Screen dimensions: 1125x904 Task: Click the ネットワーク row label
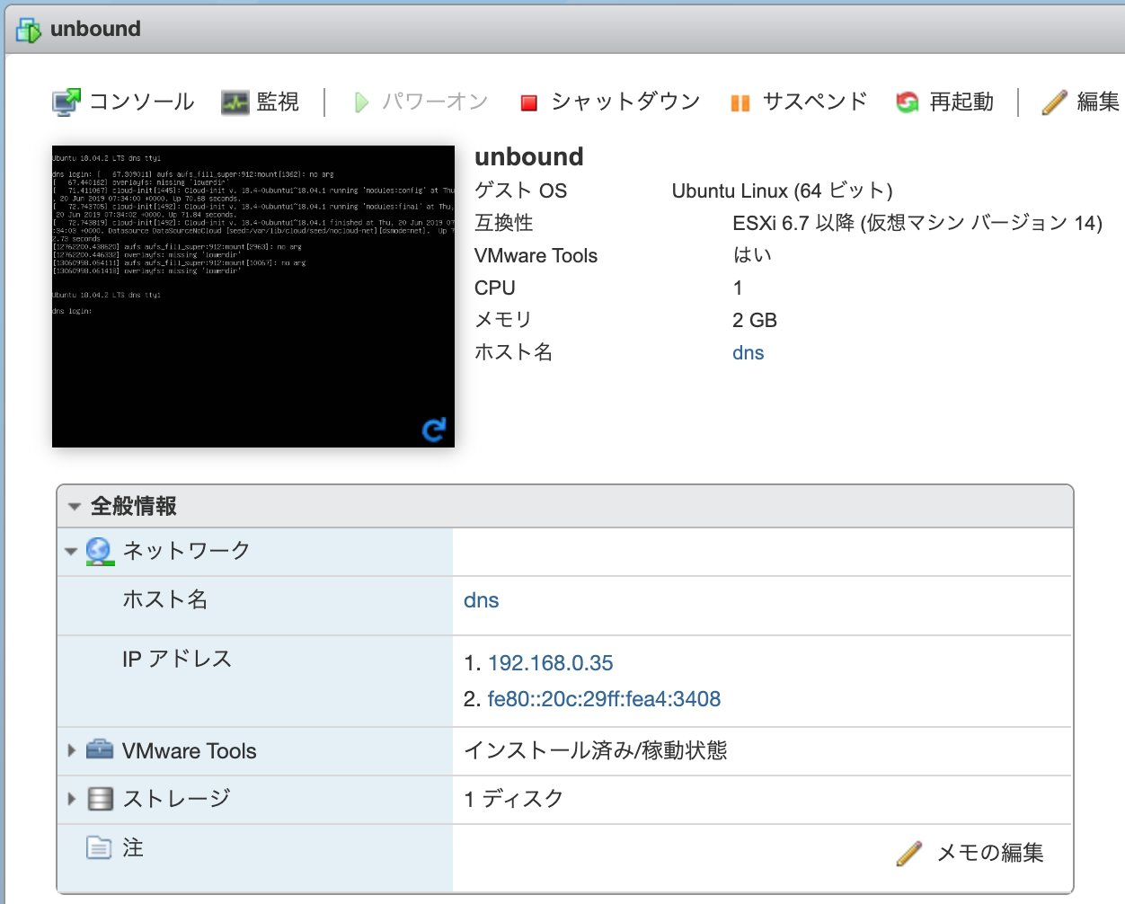186,551
